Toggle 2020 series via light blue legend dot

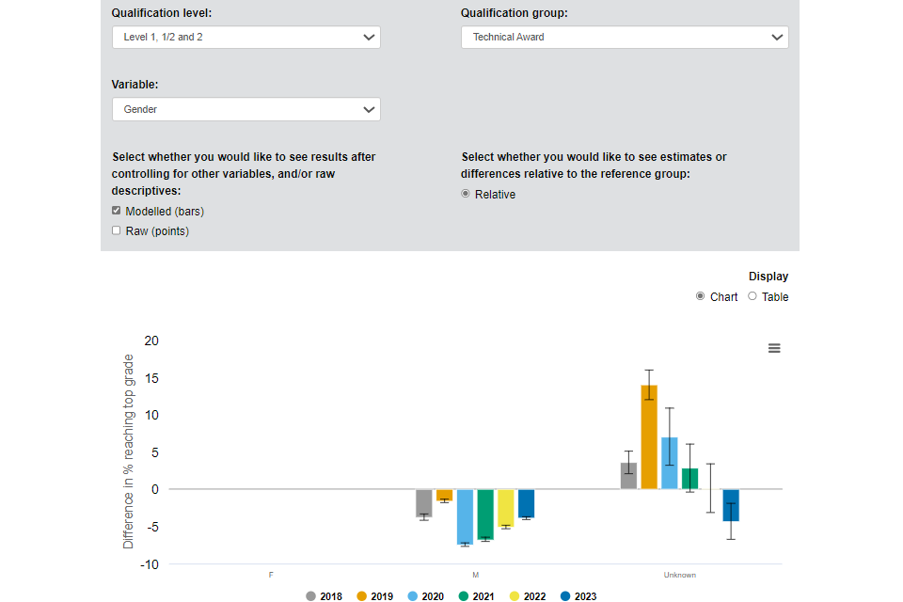pos(413,596)
